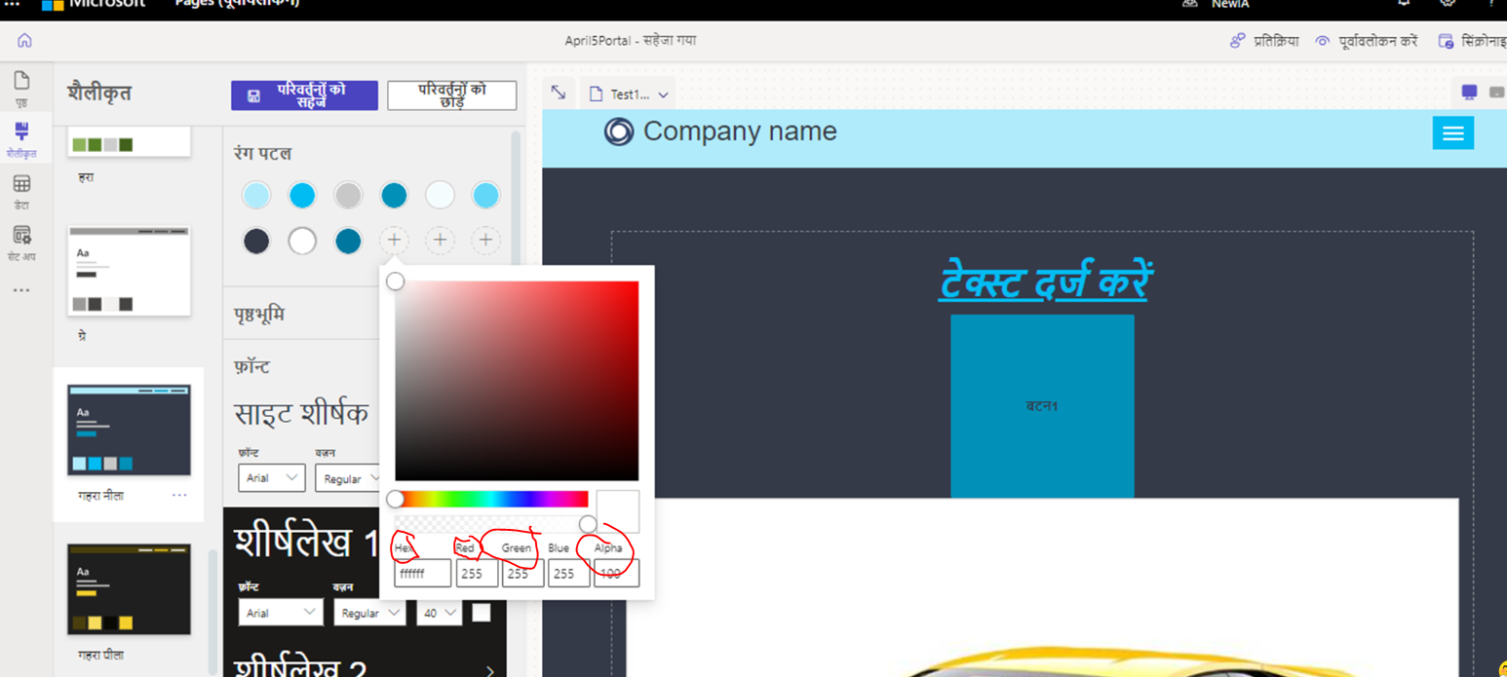Screen dimensions: 1507x677
Task: Click the alpha transparency slider handle
Action: point(588,524)
